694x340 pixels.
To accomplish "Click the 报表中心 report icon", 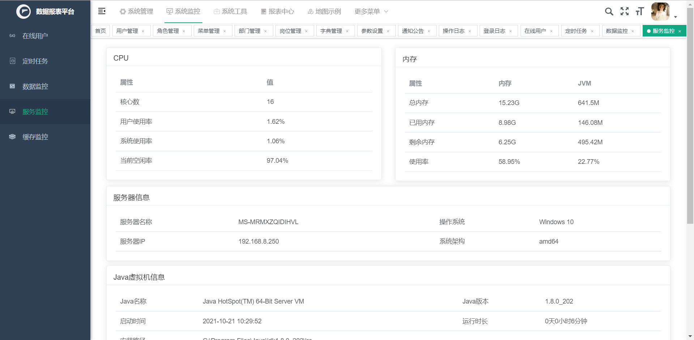I will tap(263, 11).
